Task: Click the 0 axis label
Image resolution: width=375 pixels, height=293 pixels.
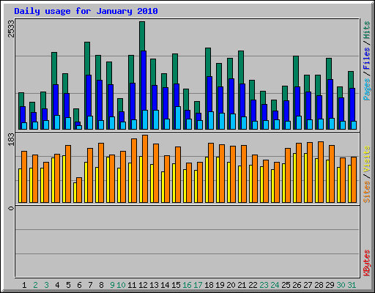Action: click(11, 208)
